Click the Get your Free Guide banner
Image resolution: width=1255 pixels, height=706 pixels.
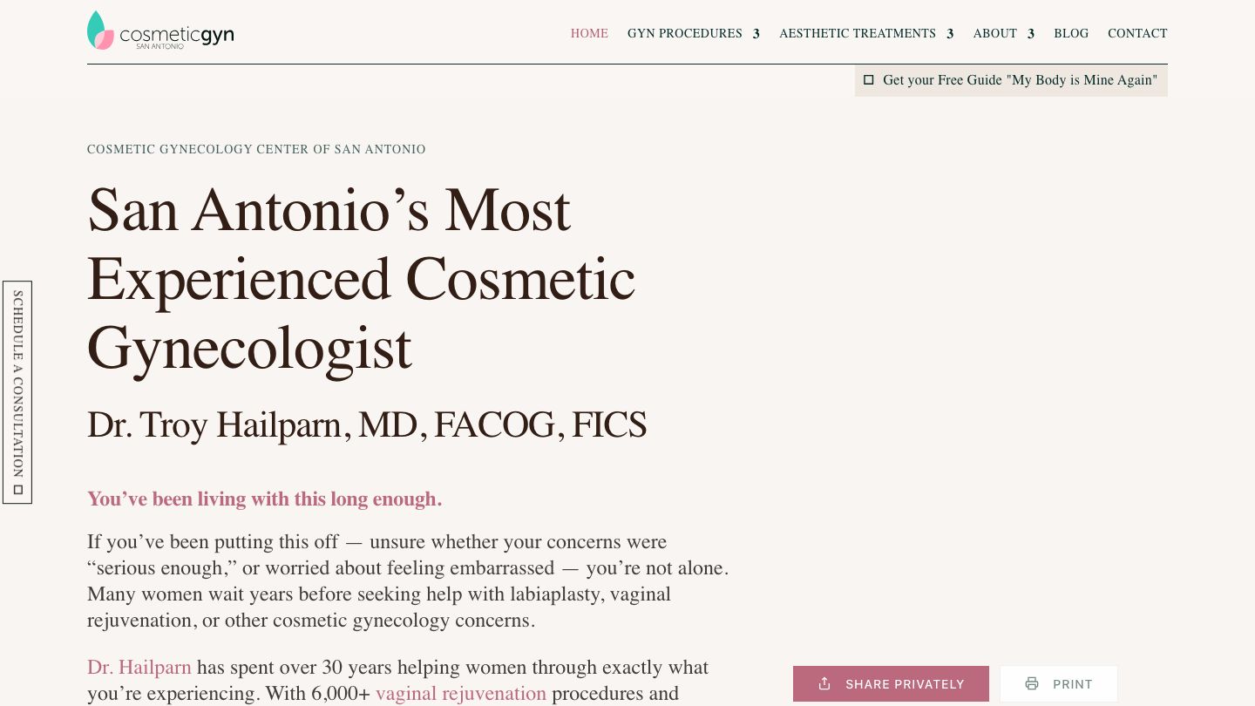point(1011,80)
